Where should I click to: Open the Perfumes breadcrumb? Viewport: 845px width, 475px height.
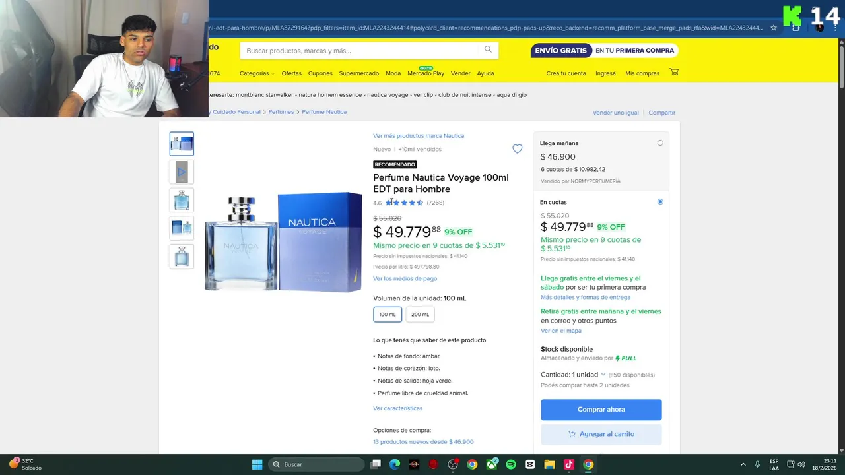(281, 112)
